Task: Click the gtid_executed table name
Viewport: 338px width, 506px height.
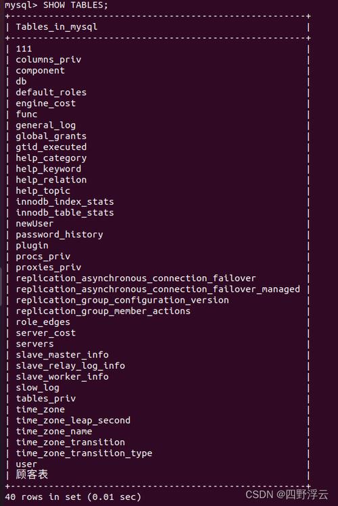Action: pyautogui.click(x=51, y=147)
